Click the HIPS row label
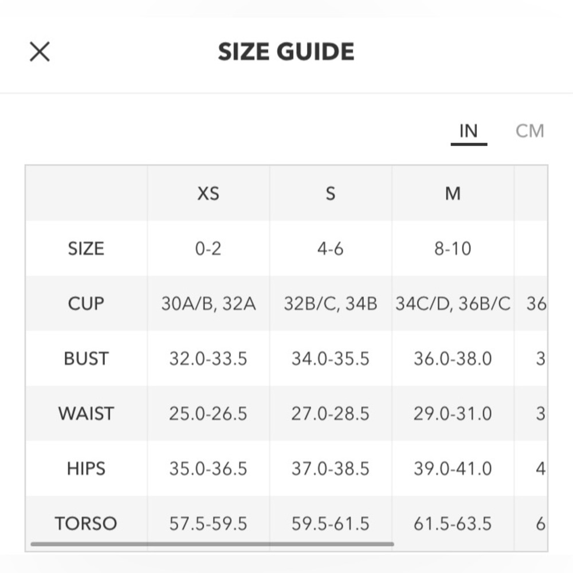 pos(86,469)
